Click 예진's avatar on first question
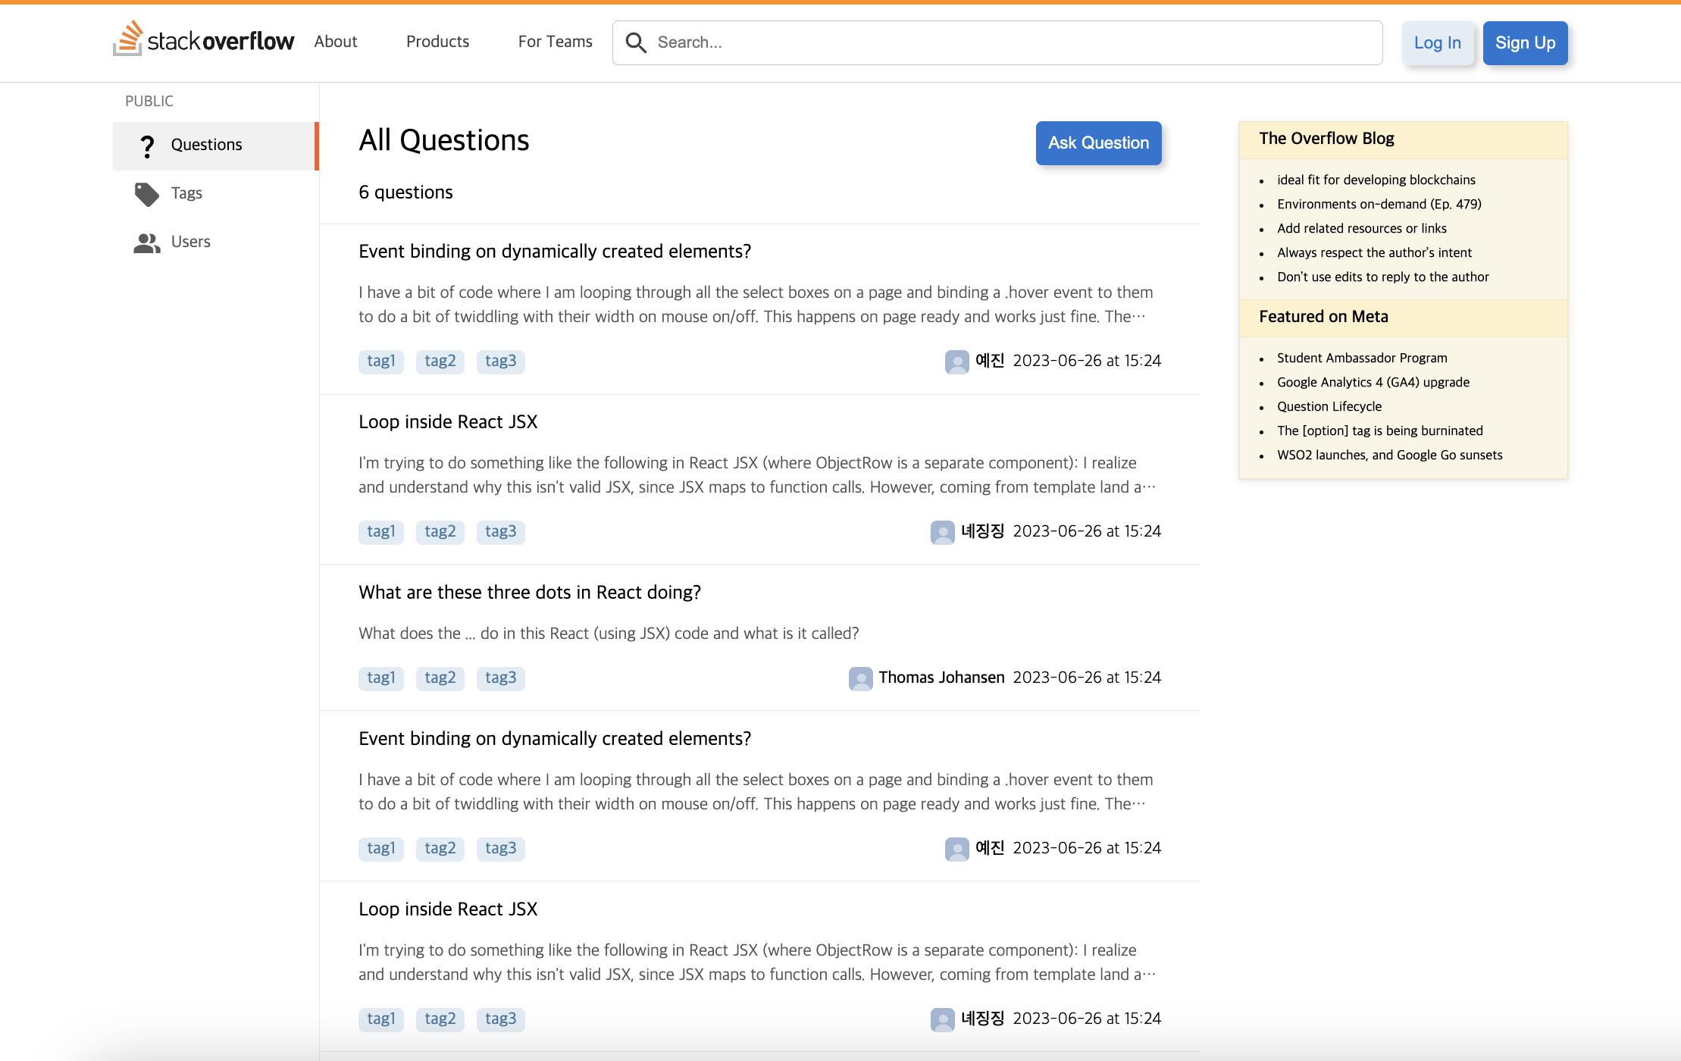1681x1061 pixels. [956, 361]
